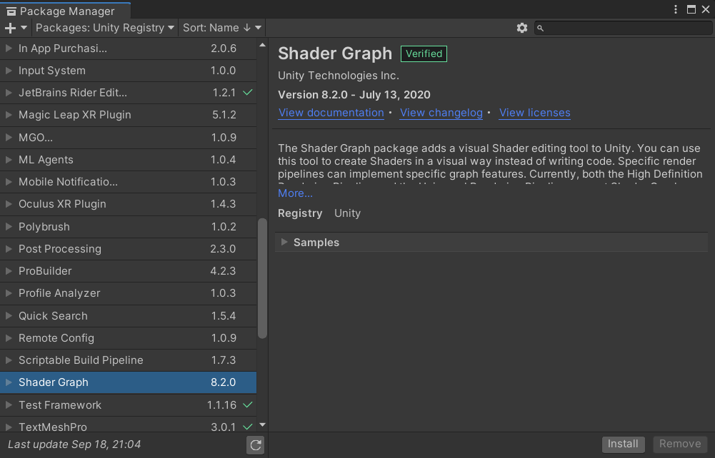Expand the Samples section
This screenshot has width=715, height=458.
coord(284,243)
